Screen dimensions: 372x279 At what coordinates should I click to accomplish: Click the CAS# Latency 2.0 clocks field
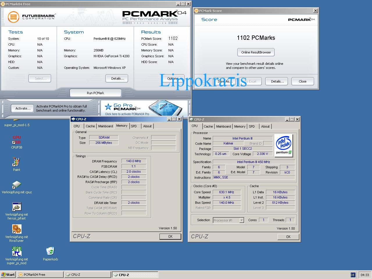click(134, 172)
